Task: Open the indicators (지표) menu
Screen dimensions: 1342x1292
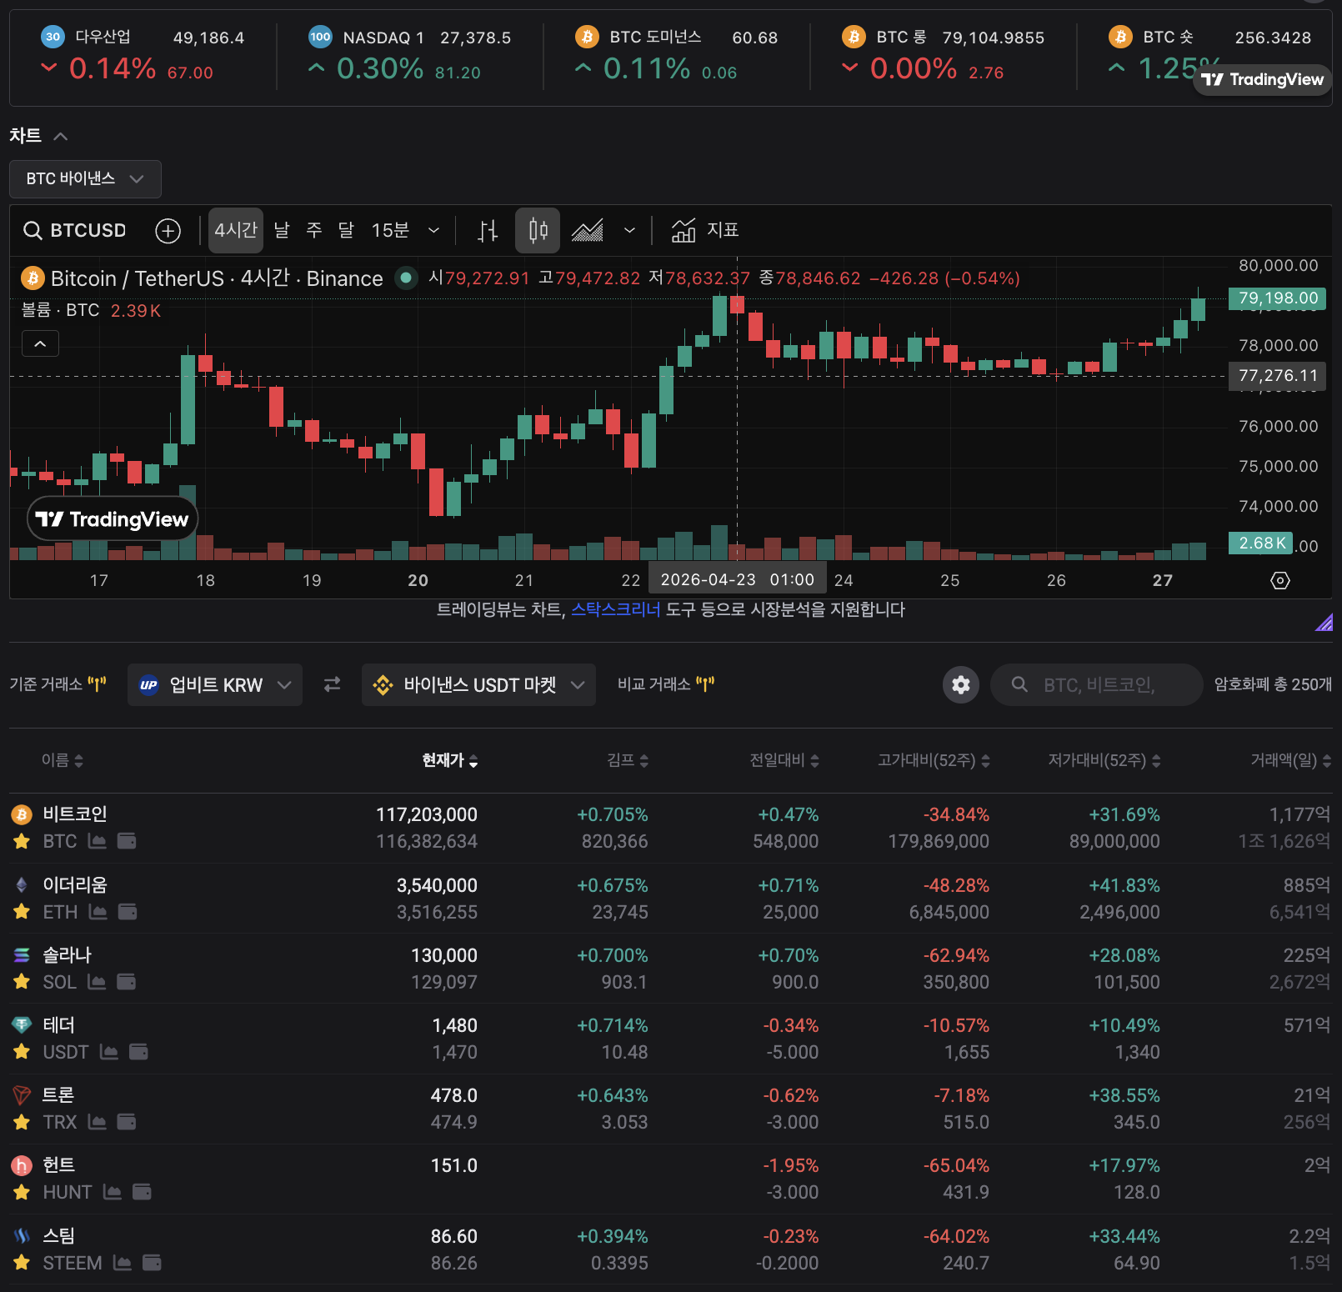Action: [705, 230]
